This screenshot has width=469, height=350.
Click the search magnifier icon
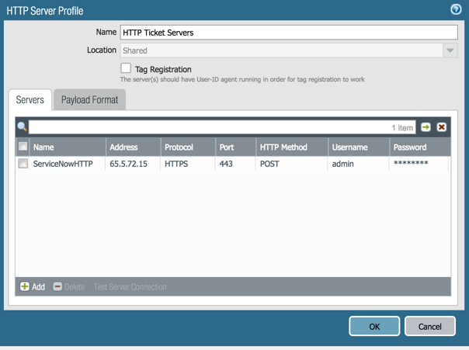[22, 127]
